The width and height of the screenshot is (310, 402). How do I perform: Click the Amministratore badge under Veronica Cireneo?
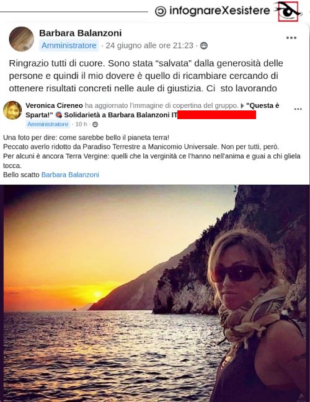[48, 124]
